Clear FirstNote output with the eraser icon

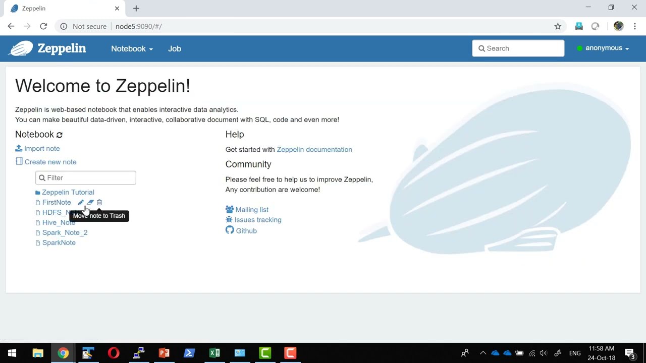[x=90, y=202]
